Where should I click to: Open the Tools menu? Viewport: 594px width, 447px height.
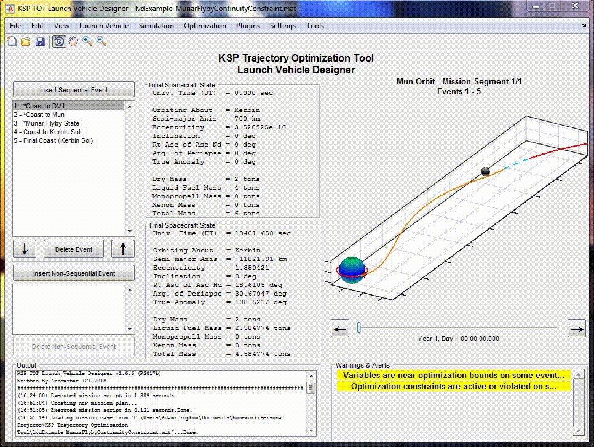(315, 26)
